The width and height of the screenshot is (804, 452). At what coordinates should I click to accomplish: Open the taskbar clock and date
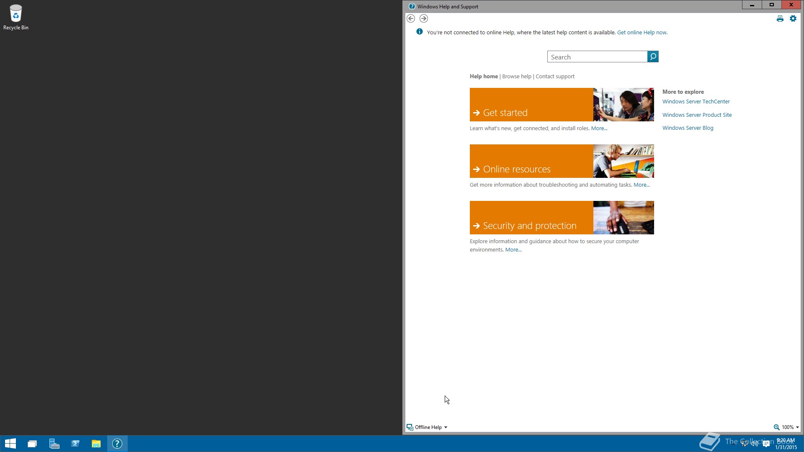[786, 444]
